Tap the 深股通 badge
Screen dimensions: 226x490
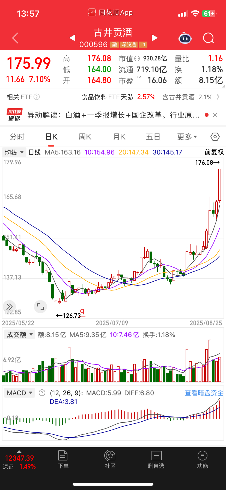click(x=129, y=45)
